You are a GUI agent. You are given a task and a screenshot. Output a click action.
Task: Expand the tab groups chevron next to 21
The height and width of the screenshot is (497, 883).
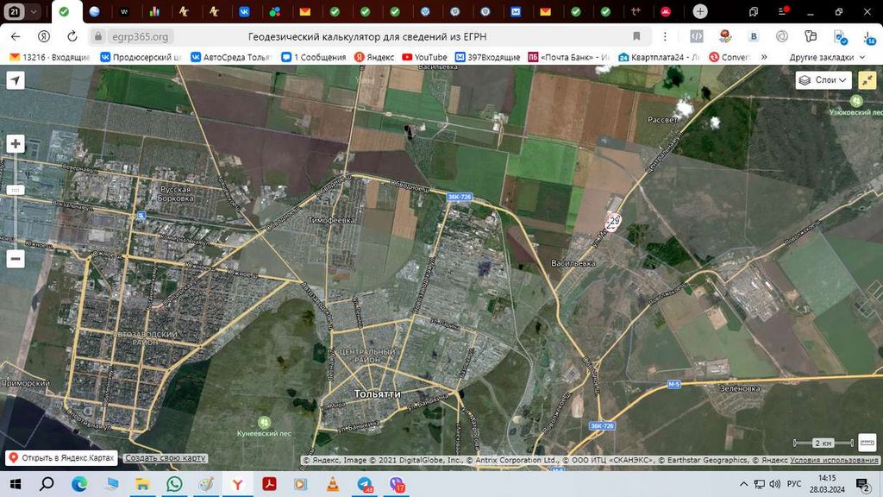(34, 11)
